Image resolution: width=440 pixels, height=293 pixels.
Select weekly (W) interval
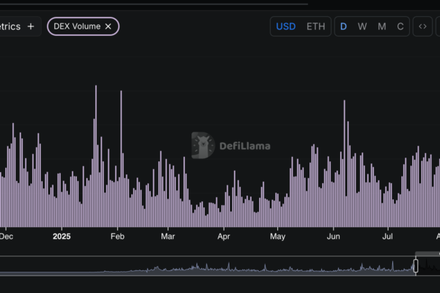pos(362,26)
